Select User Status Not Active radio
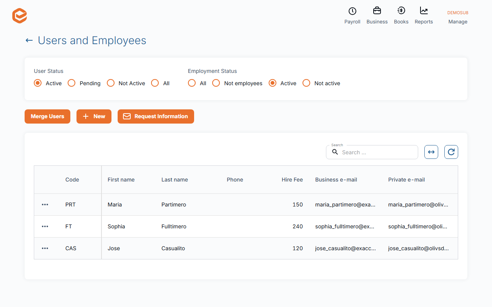This screenshot has width=492, height=307. [111, 83]
